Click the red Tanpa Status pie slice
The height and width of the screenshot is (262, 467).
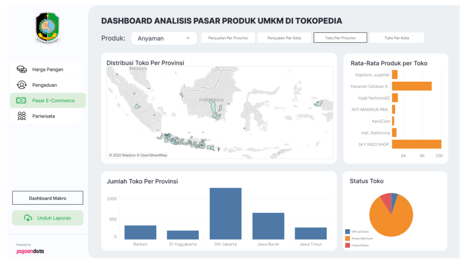(387, 200)
